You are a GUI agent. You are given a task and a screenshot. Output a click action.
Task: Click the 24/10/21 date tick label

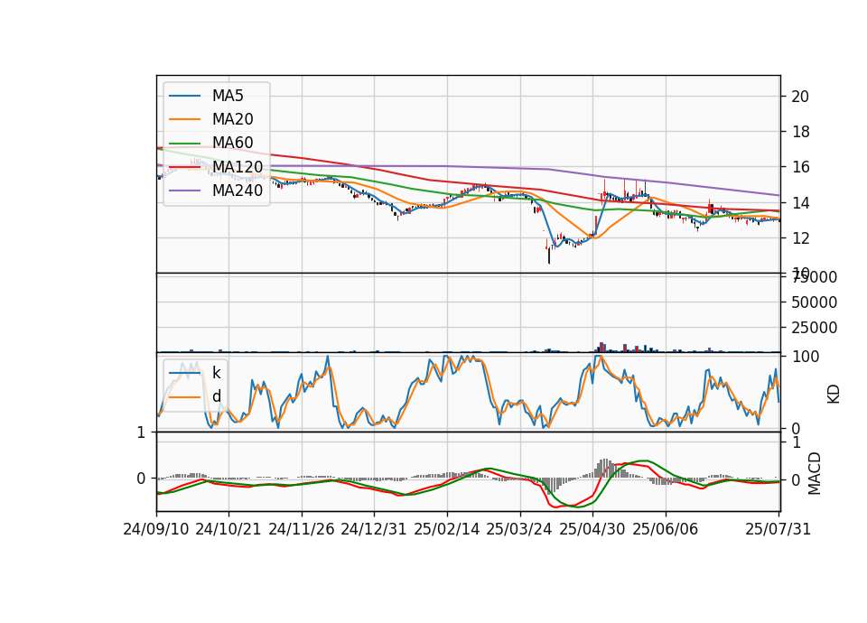click(228, 529)
